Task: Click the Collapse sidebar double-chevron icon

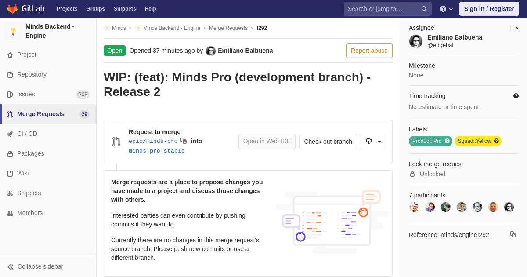Action: click(x=11, y=267)
